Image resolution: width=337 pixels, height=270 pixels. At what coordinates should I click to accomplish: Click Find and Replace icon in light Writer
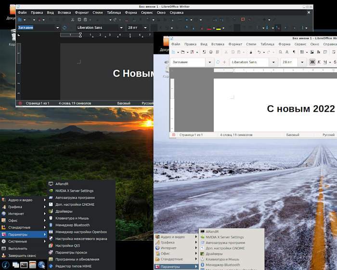(281, 52)
